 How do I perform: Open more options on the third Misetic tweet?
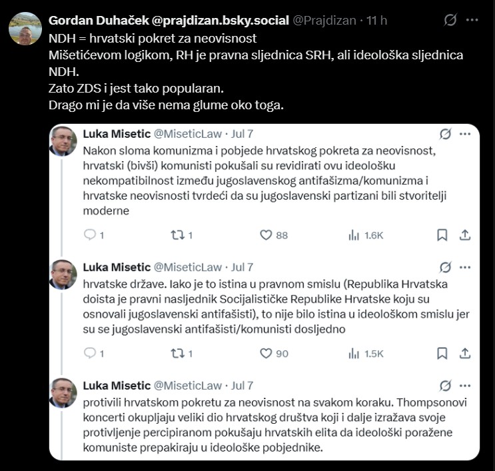click(x=465, y=386)
